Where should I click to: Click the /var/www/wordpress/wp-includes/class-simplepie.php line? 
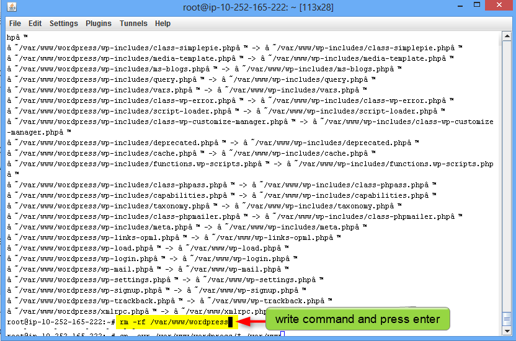(x=234, y=48)
